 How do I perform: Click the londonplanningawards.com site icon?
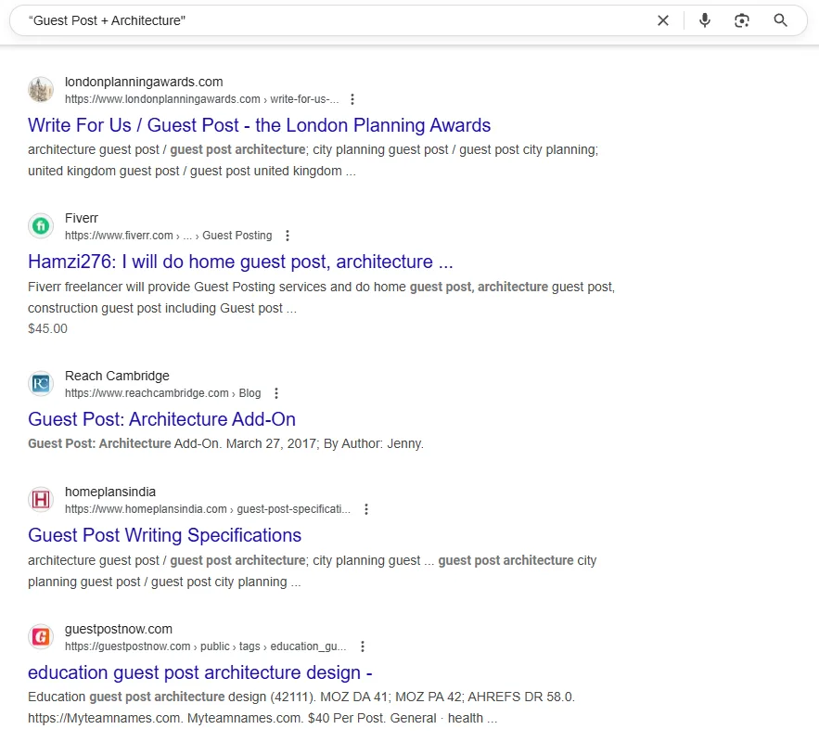(41, 89)
